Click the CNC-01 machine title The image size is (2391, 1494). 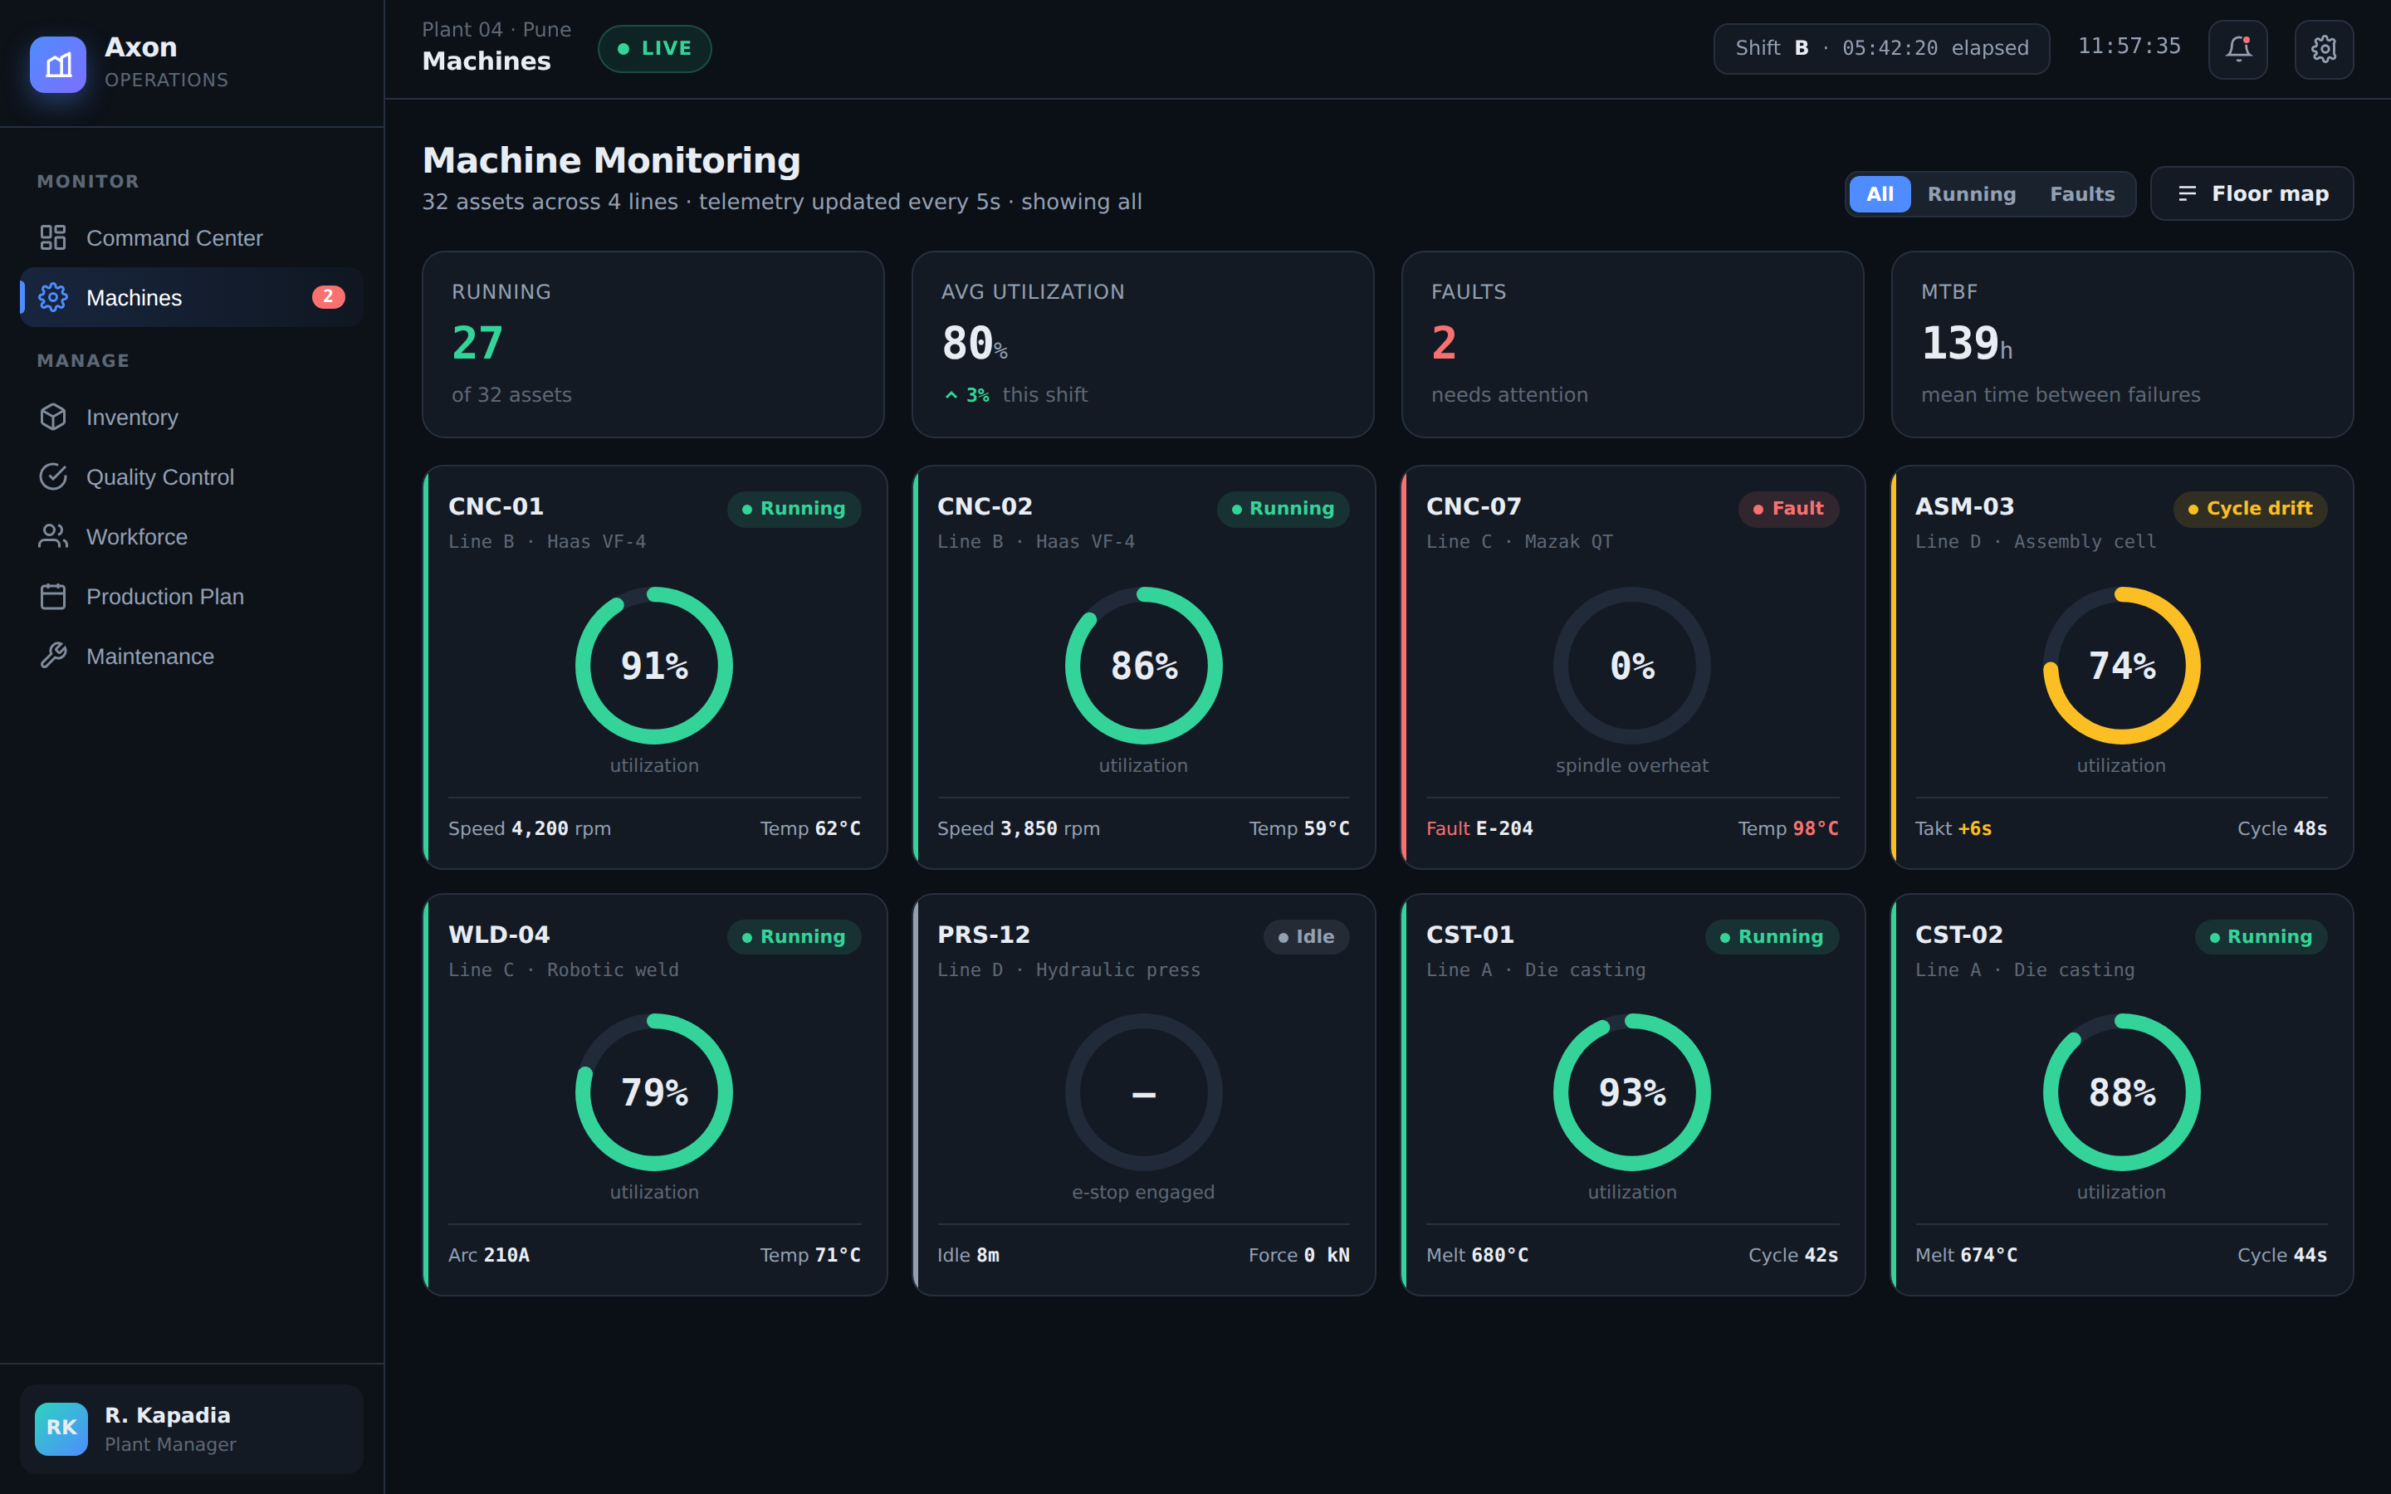pos(496,507)
